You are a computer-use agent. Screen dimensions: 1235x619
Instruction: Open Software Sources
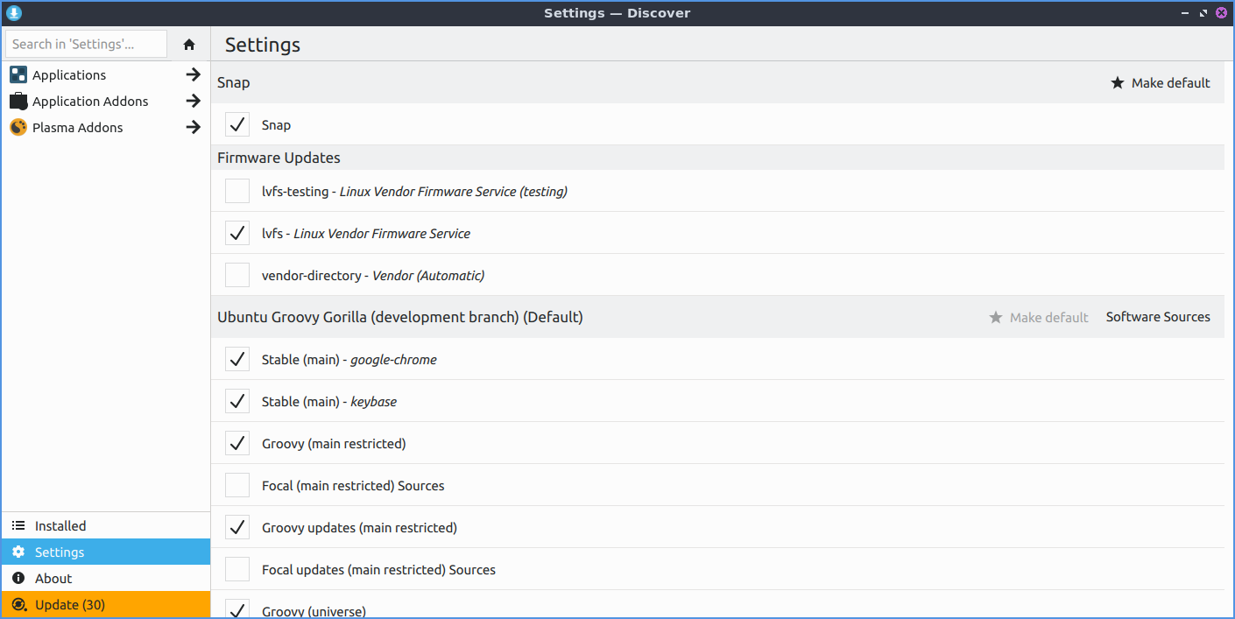click(1157, 317)
